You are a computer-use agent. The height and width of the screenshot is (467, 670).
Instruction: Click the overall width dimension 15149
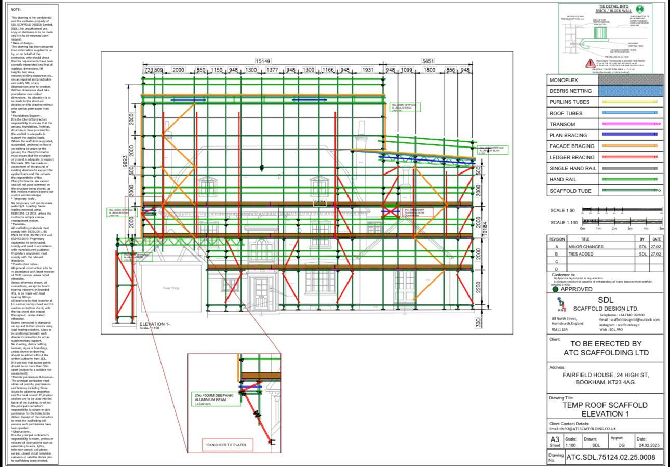[x=263, y=61]
